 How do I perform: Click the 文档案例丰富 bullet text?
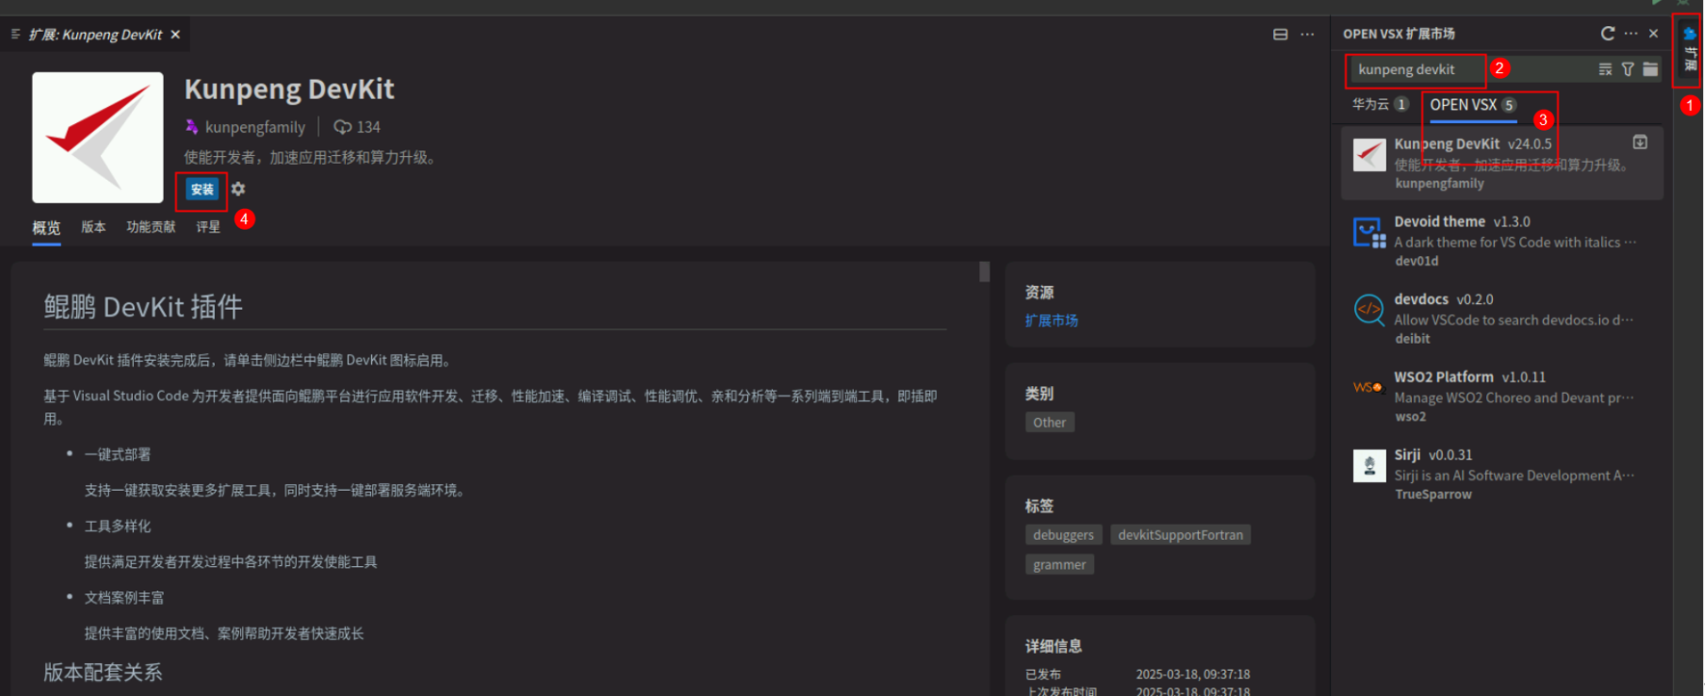124,598
